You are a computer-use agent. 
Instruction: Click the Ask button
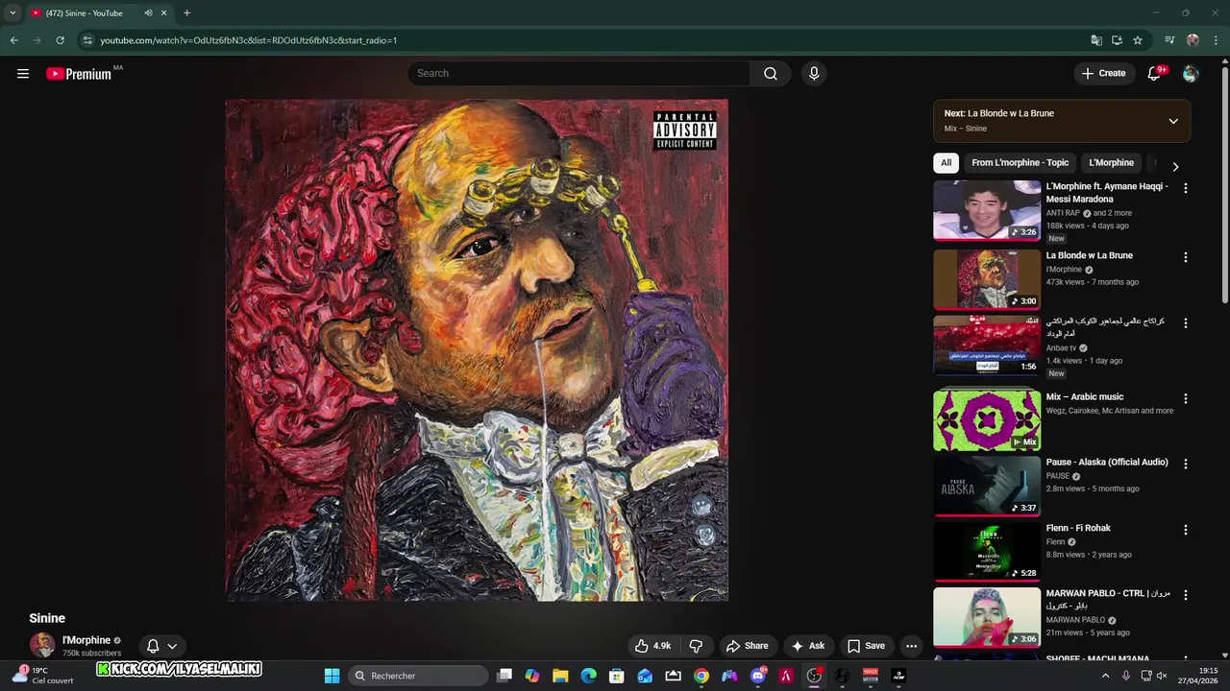(x=808, y=646)
